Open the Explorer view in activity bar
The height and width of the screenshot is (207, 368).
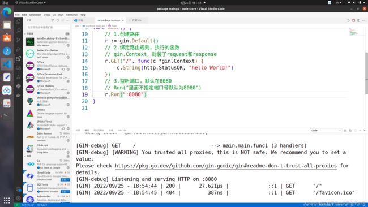[18, 22]
